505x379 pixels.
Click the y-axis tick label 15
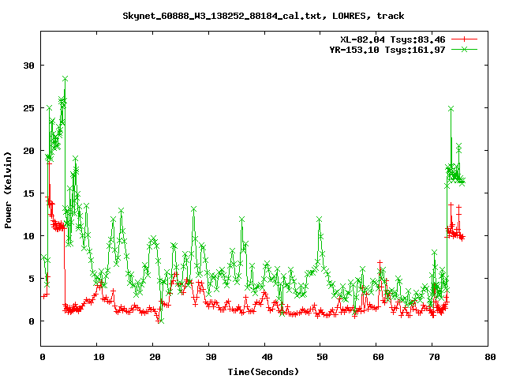[x=28, y=193]
